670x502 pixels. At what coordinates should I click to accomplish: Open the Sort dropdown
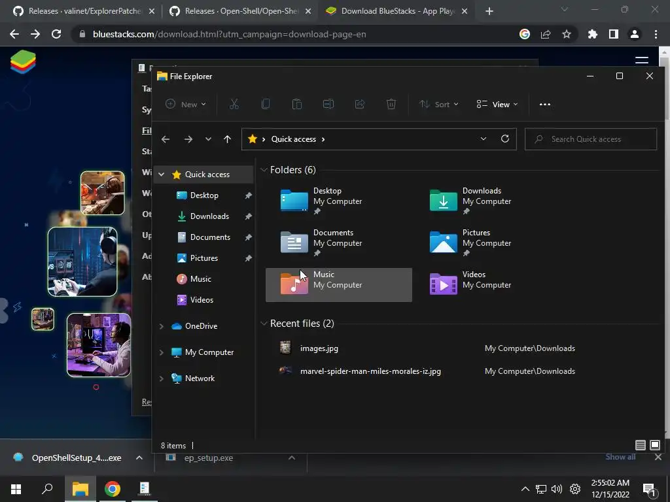(439, 104)
